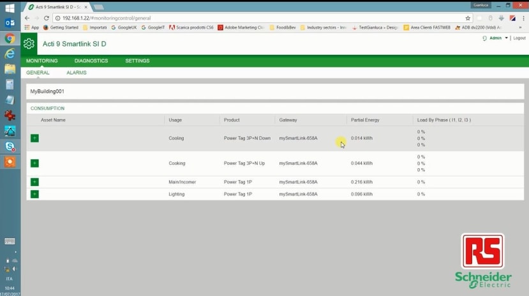Click the Load By Phase column header
The height and width of the screenshot is (296, 529).
coord(443,120)
